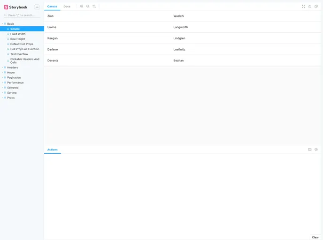The width and height of the screenshot is (323, 240).
Task: Open the Row Height story
Action: (x=22, y=39)
